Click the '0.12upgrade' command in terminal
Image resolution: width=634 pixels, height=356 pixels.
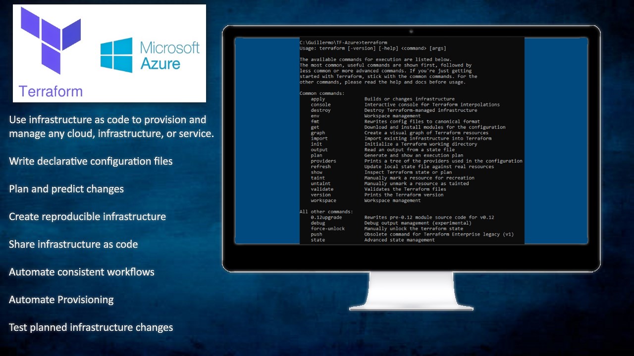326,217
